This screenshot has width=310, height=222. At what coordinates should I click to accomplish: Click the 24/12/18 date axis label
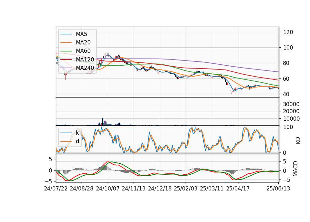click(x=160, y=189)
